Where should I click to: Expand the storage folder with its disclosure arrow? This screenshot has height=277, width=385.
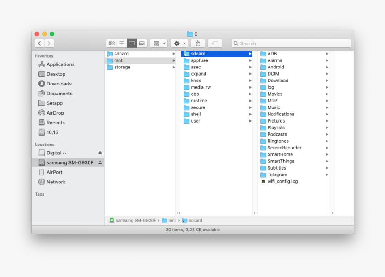[174, 67]
